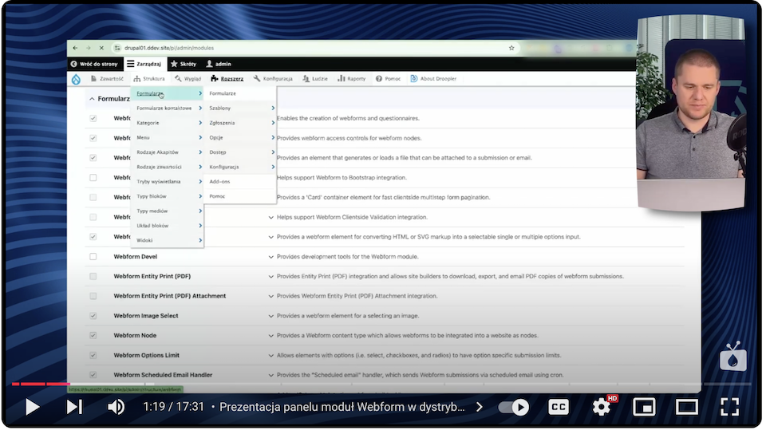
Task: Toggle Webform Entity Print (PDF) checkbox
Action: pos(93,276)
